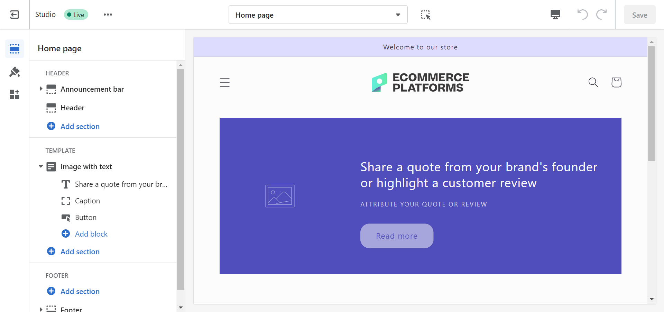The width and height of the screenshot is (664, 312).
Task: Open search in the store preview
Action: pos(593,82)
